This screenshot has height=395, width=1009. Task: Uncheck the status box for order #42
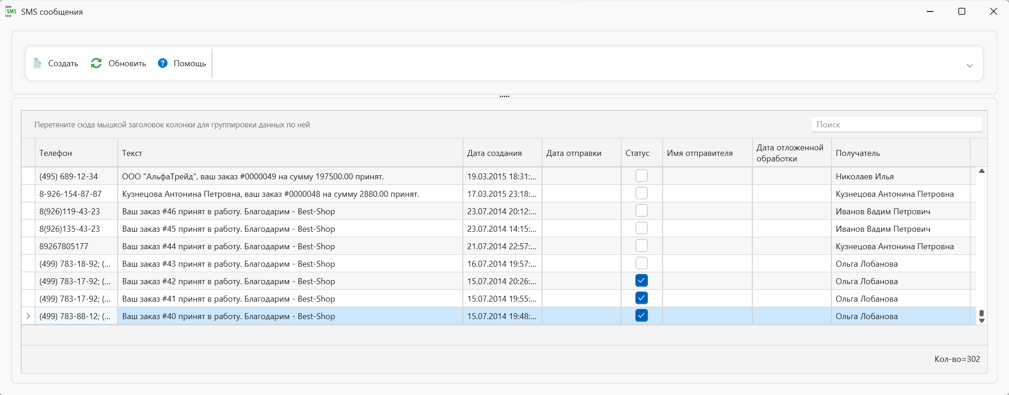click(641, 281)
